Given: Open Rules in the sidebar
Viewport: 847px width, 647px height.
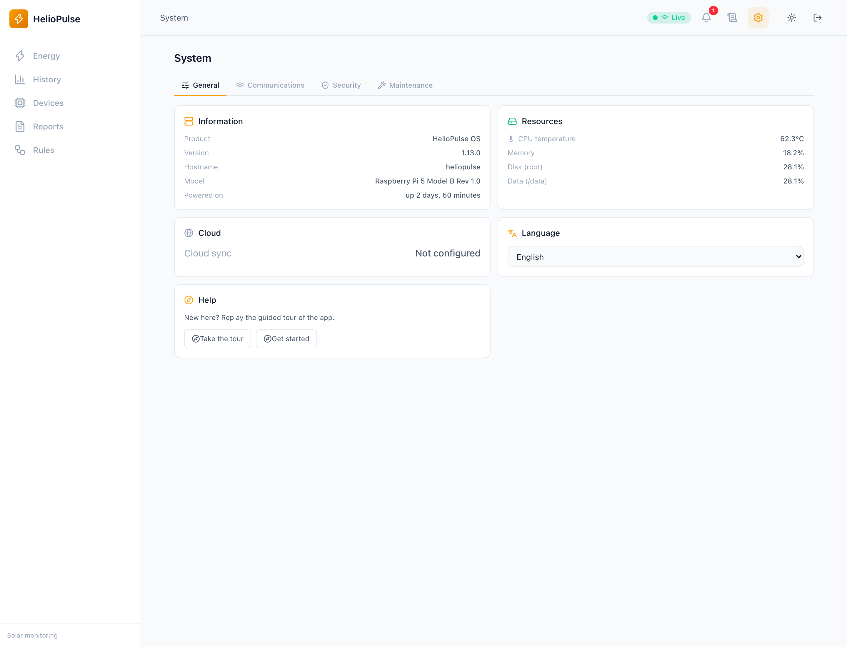Looking at the screenshot, I should click(70, 150).
